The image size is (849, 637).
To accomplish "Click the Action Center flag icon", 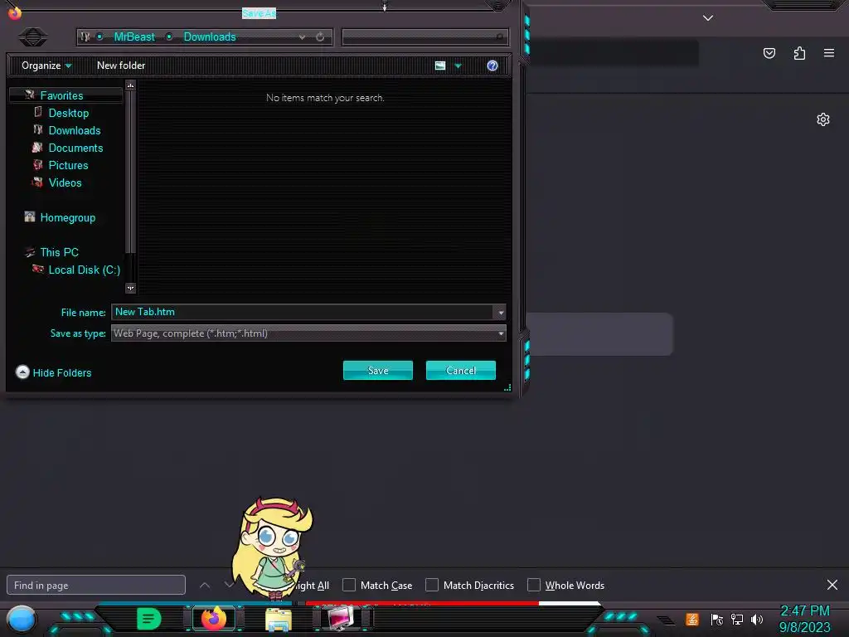I will (x=717, y=619).
